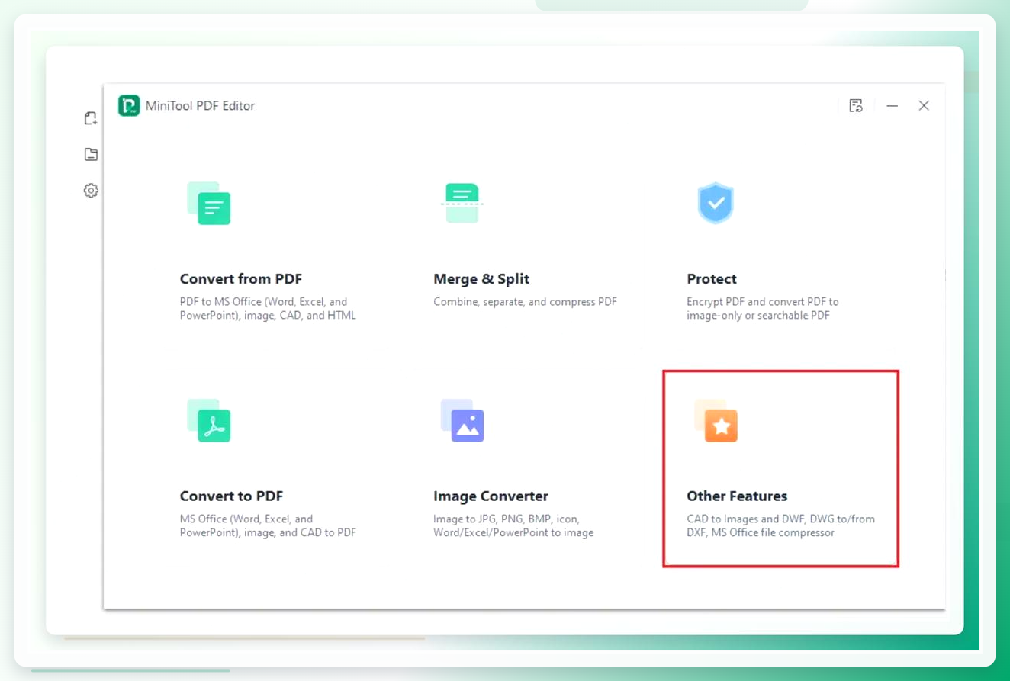The width and height of the screenshot is (1010, 681).
Task: Select the Merge & Split heading
Action: (x=481, y=279)
